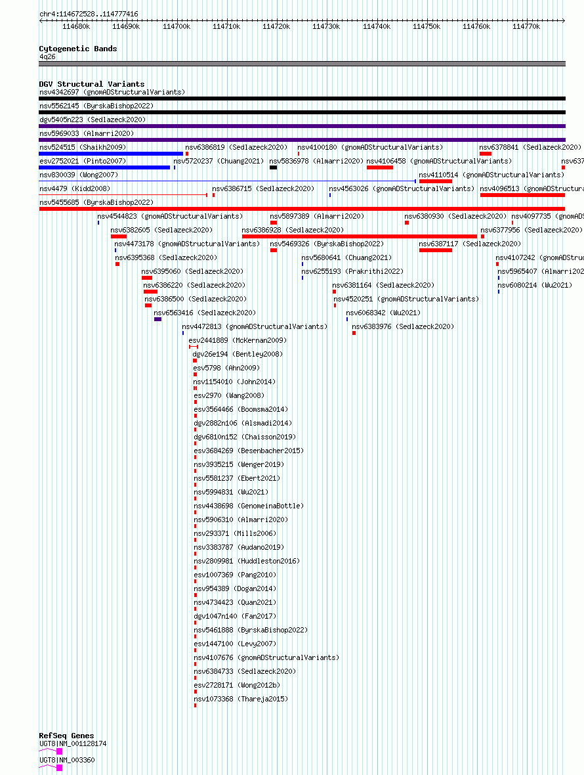Select nsv4100180 gnomADStructuralVariants label
Image resolution: width=584 pixels, height=775 pixels.
pyautogui.click(x=369, y=147)
